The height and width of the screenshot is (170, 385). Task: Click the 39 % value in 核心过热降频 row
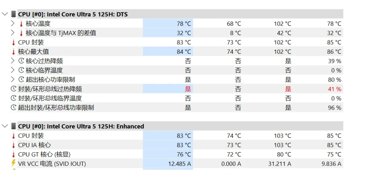tap(335, 61)
